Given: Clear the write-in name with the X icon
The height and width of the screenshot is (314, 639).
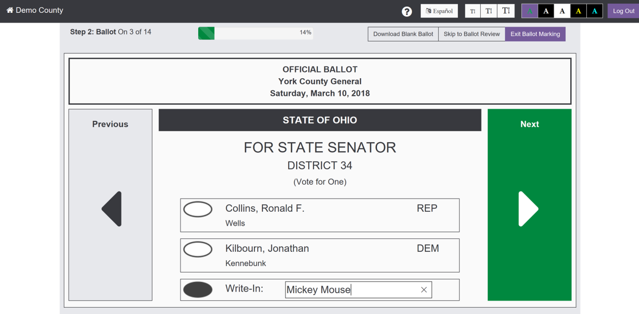Looking at the screenshot, I should 424,290.
